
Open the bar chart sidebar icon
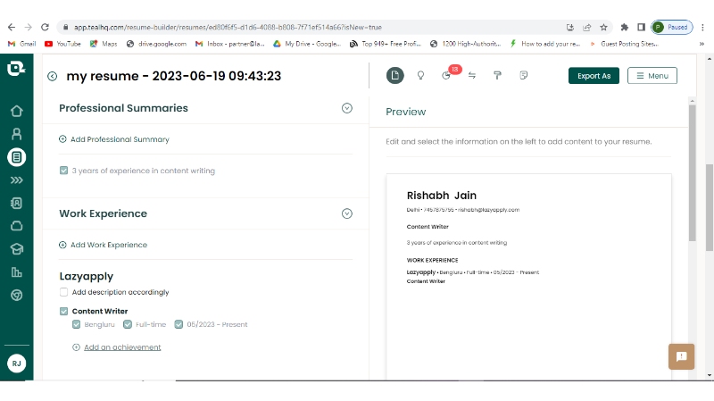[16, 272]
